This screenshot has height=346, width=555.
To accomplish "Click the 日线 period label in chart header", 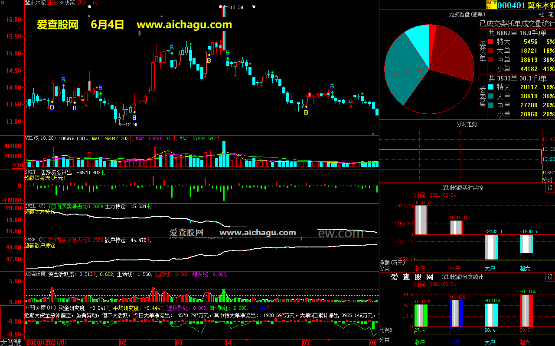I will pos(52,3).
